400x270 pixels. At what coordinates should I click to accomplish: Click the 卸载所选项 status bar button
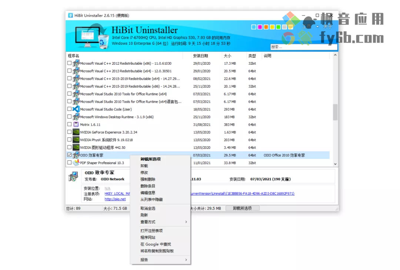(x=242, y=208)
